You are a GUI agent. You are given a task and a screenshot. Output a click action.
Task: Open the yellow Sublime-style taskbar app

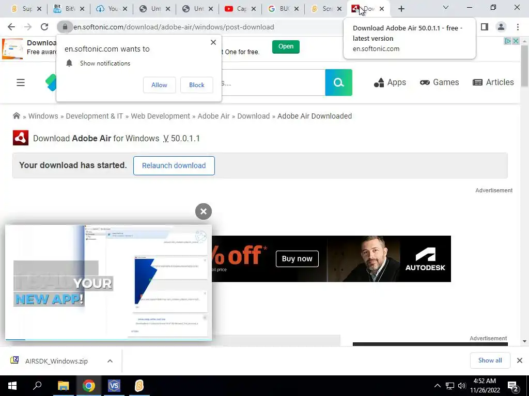point(139,386)
